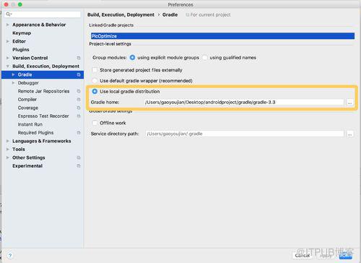
Task: Open Service directory path browse ellipsis button
Action: [x=349, y=134]
